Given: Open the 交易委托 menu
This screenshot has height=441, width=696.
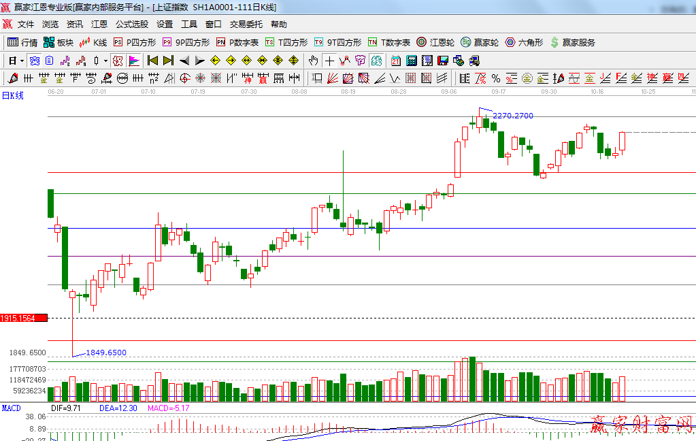Looking at the screenshot, I should click(x=246, y=24).
